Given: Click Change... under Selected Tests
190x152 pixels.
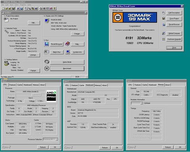Looking at the screenshot, I should click(x=34, y=55).
